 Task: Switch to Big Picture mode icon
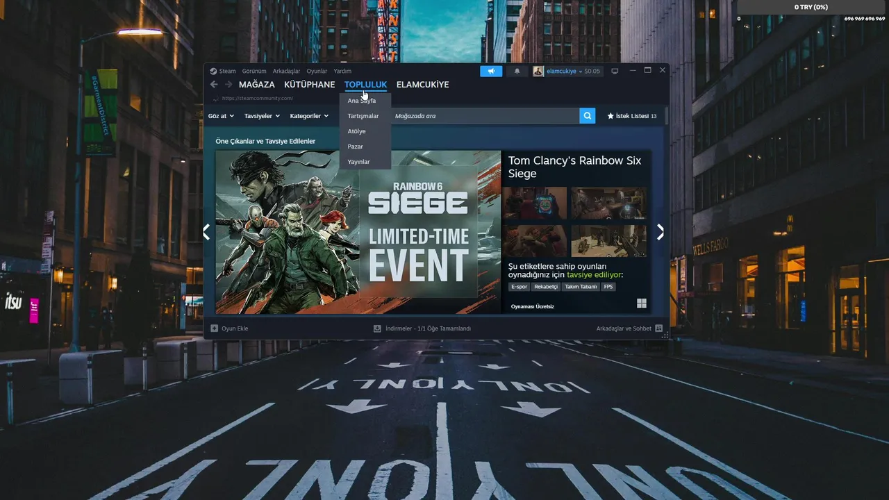tap(615, 71)
